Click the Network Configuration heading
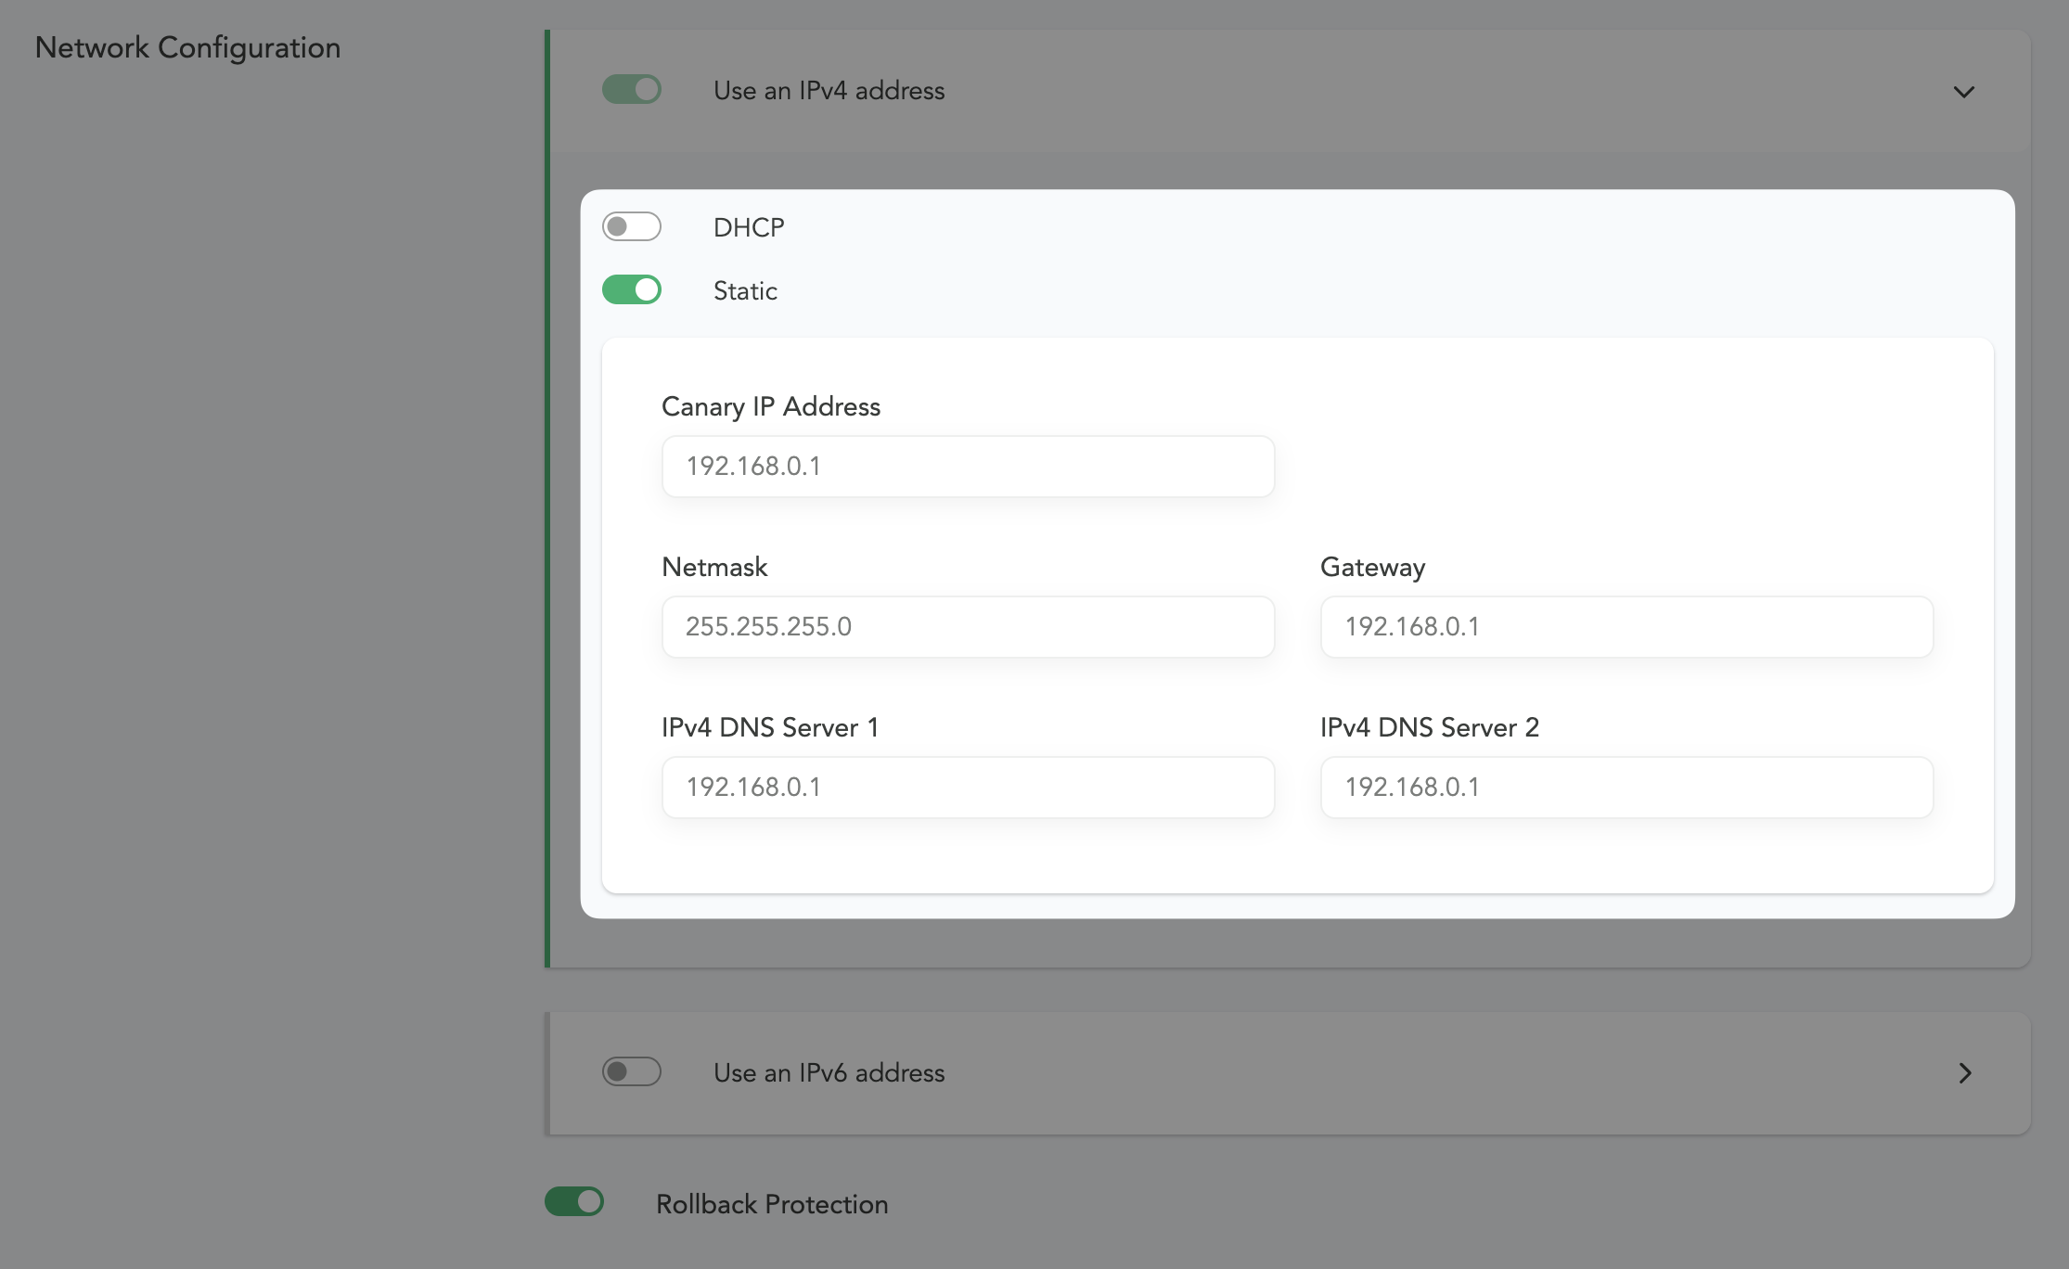The width and height of the screenshot is (2069, 1269). pyautogui.click(x=187, y=47)
